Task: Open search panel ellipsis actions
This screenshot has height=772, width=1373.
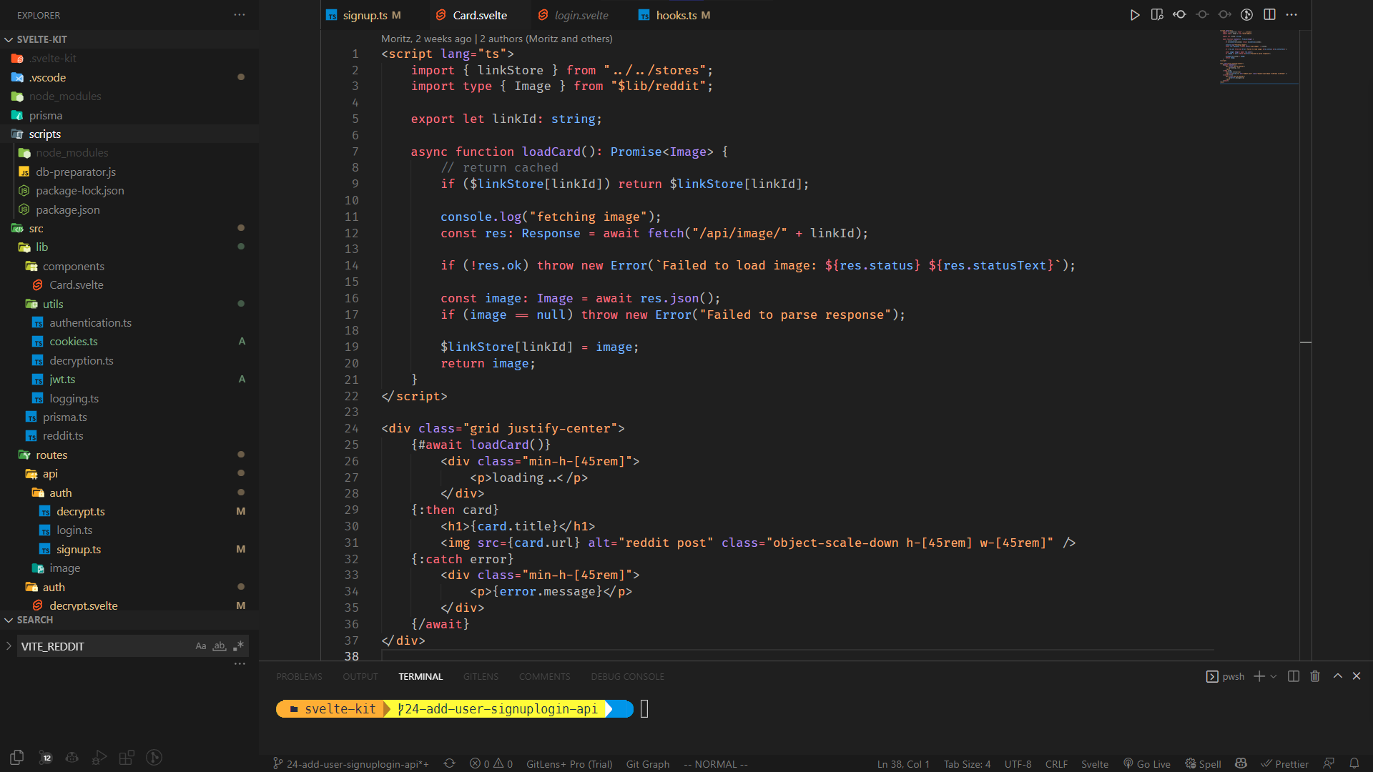Action: [240, 663]
